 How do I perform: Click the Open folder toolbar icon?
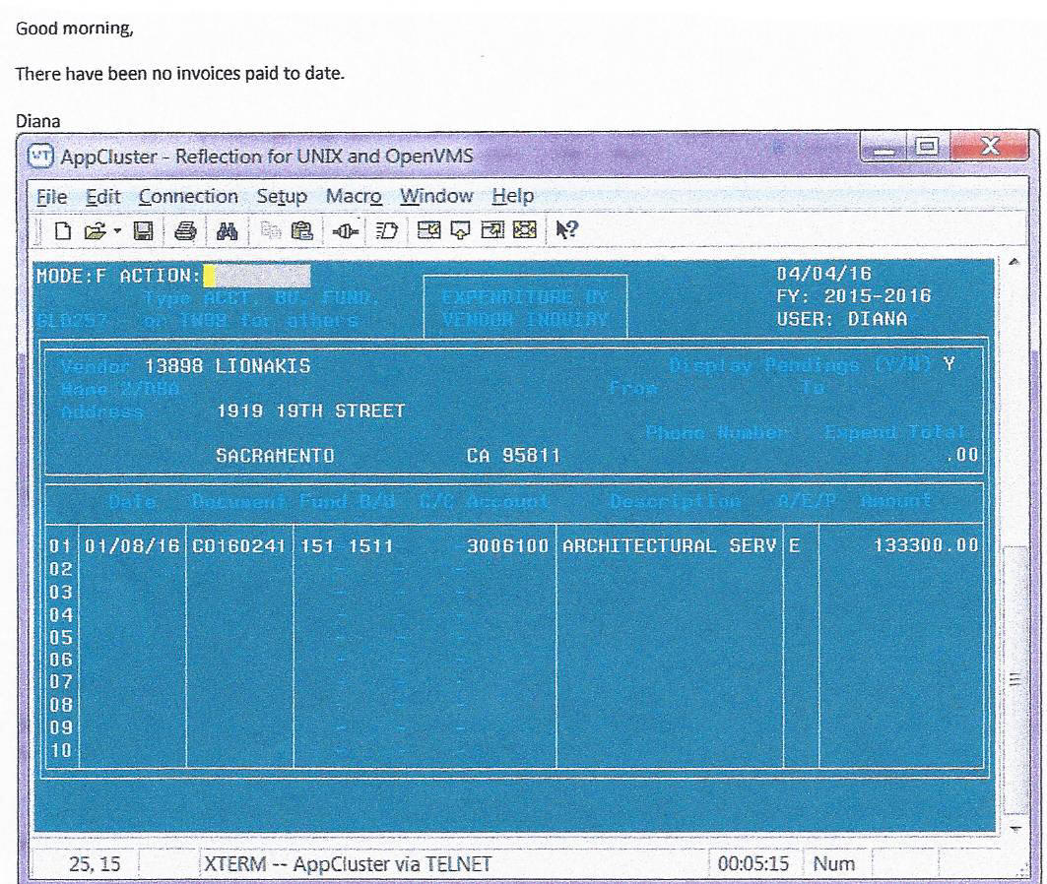tap(95, 230)
